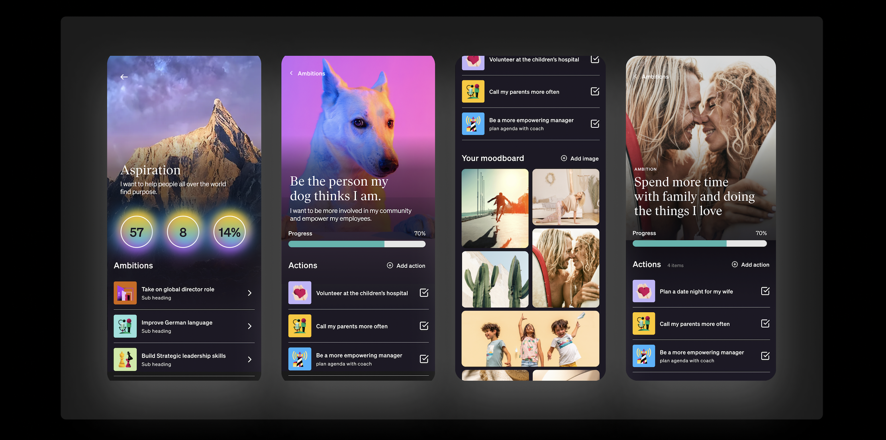Screen dimensions: 886x440
Task: Tap the heart icon beside Volunteer action
Action: pyautogui.click(x=300, y=293)
